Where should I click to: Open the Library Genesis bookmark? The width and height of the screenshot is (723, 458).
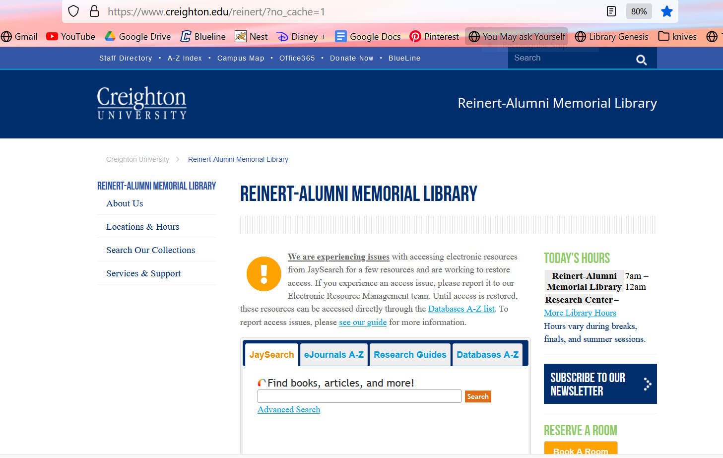[611, 37]
